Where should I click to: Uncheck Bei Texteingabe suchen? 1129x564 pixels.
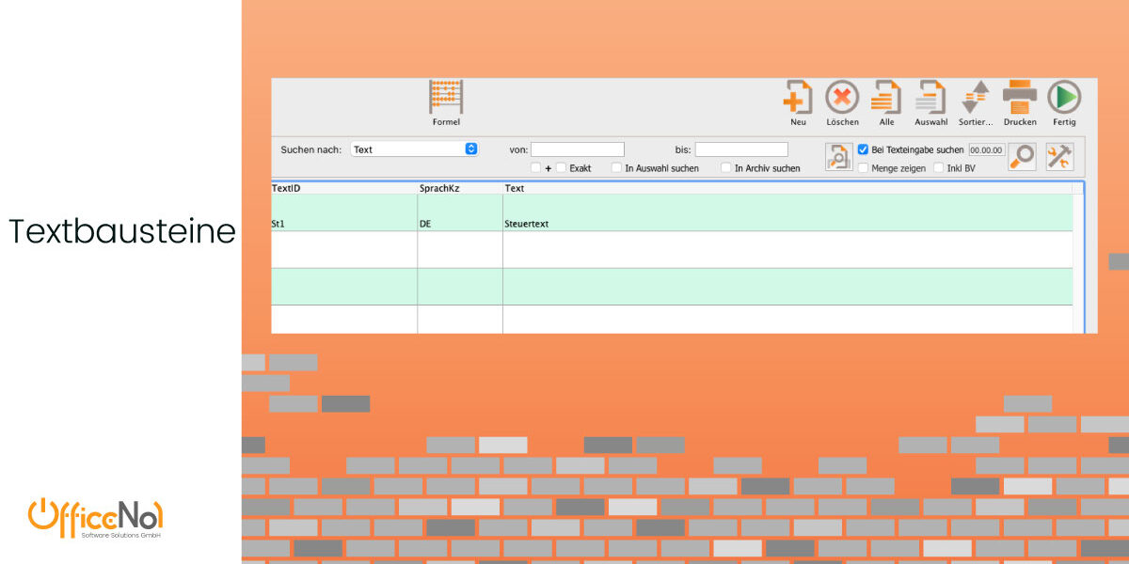click(863, 149)
